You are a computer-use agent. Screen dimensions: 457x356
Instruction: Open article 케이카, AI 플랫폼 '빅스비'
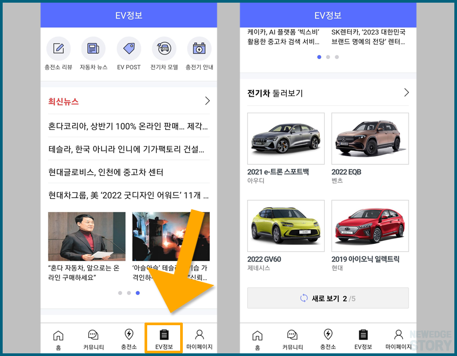tap(283, 37)
